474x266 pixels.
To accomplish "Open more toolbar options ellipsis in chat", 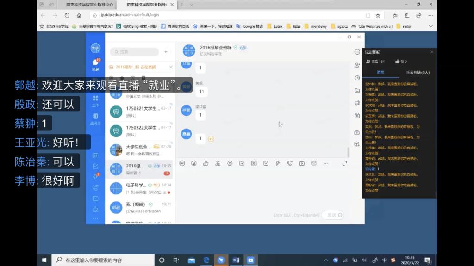I will (x=326, y=163).
